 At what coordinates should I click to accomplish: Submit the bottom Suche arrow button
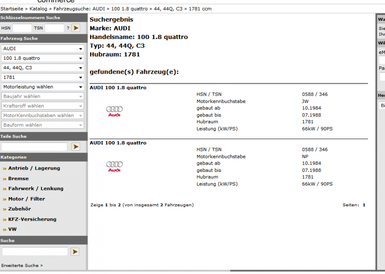[75, 252]
